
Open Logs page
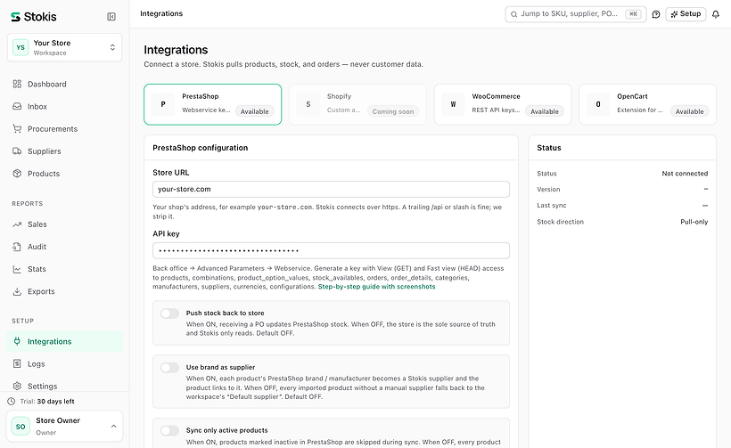pyautogui.click(x=64, y=363)
